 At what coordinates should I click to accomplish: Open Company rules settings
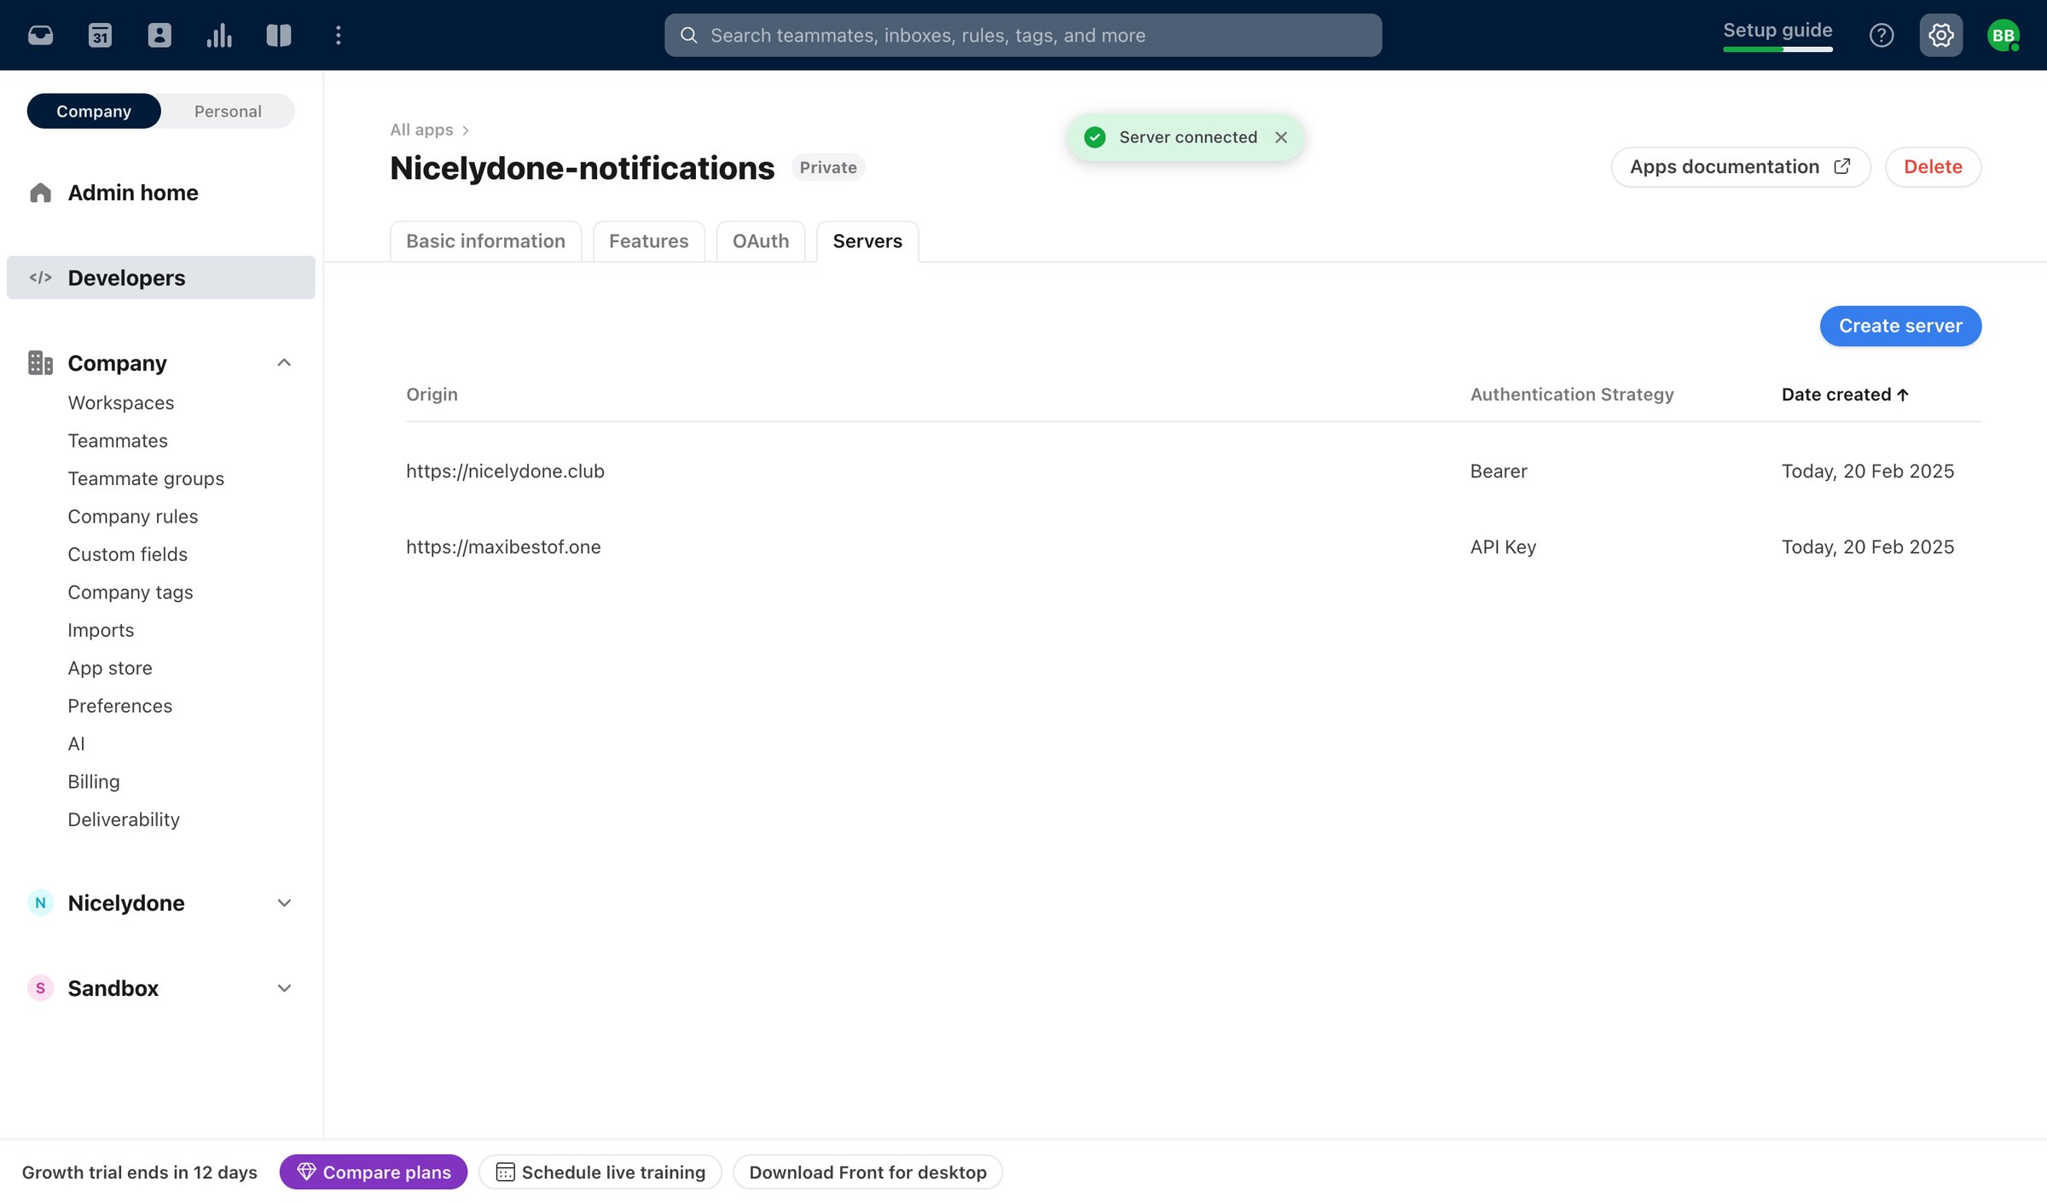(x=133, y=517)
